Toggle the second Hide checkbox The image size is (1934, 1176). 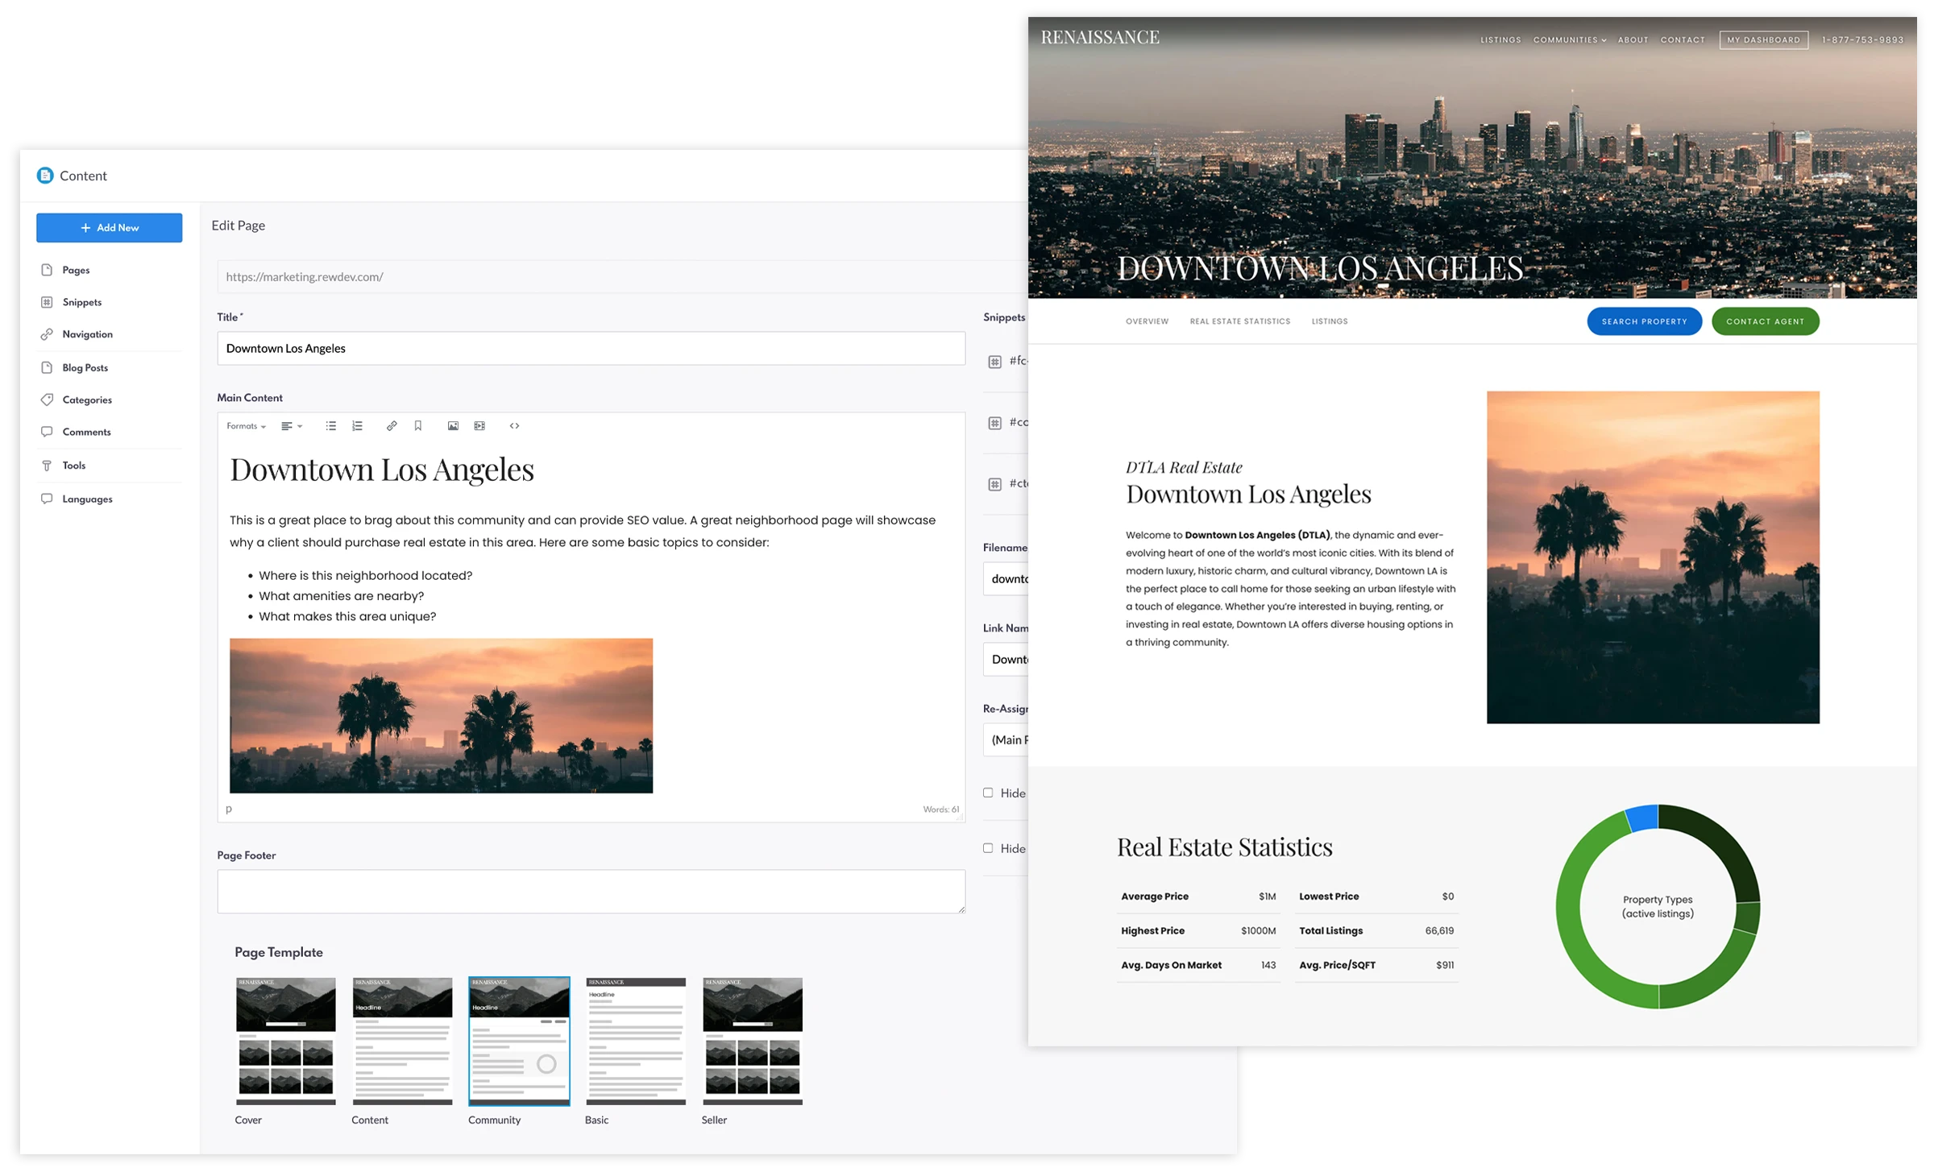[x=988, y=848]
